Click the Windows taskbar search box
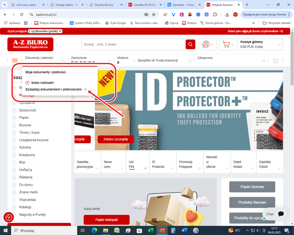 click(44, 231)
